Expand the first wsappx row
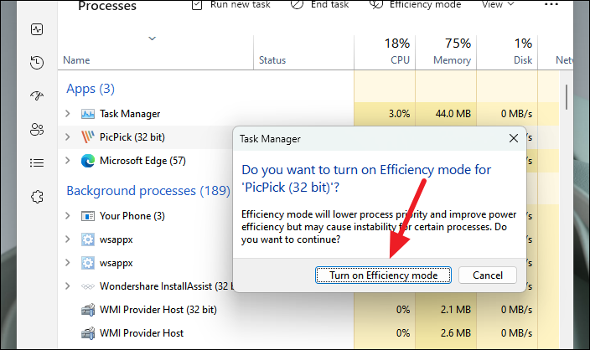 pyautogui.click(x=67, y=239)
